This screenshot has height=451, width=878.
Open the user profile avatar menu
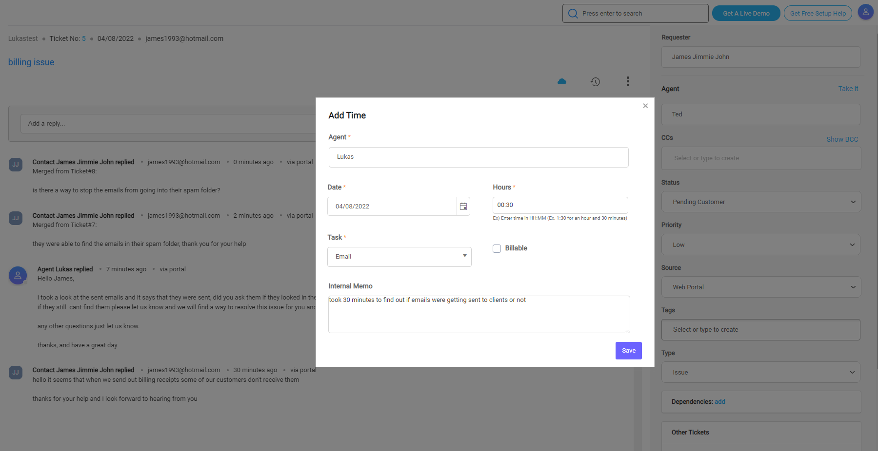coord(865,12)
